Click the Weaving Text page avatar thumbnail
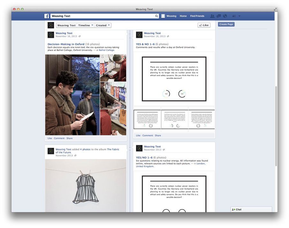Screen dimensions: 289x228 coord(51,25)
